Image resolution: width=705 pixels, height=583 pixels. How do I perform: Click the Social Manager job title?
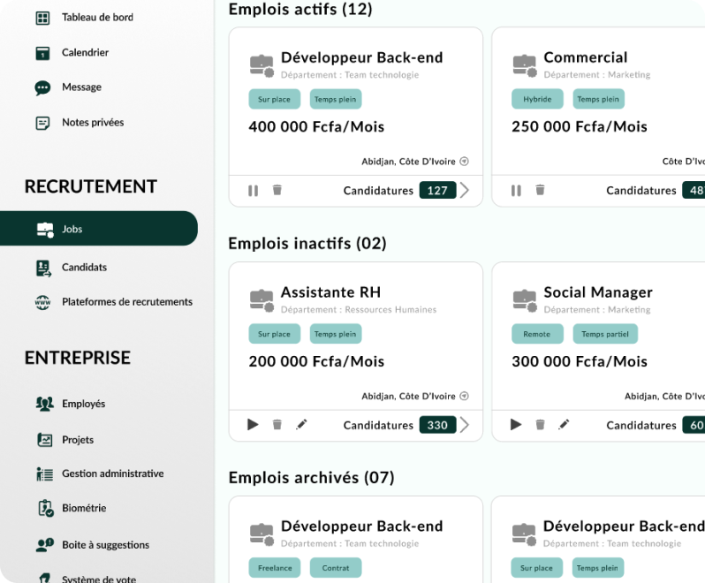[x=598, y=292]
